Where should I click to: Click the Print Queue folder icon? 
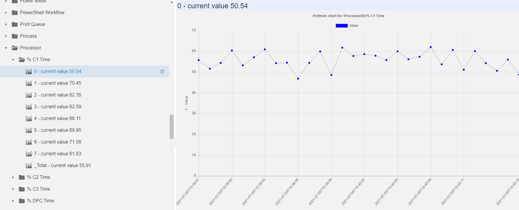15,24
